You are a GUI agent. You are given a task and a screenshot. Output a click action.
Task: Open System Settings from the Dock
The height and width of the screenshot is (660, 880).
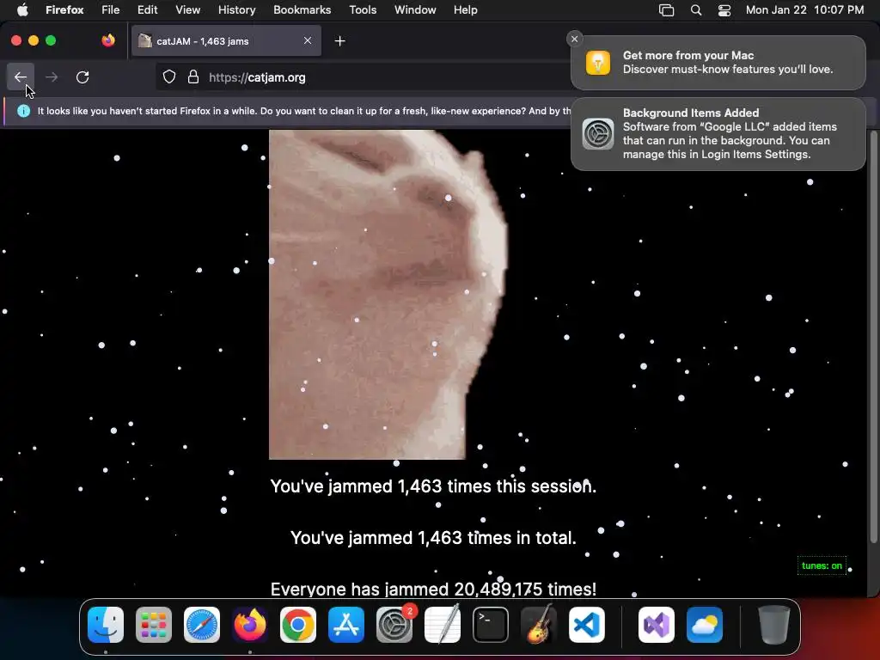click(x=394, y=625)
